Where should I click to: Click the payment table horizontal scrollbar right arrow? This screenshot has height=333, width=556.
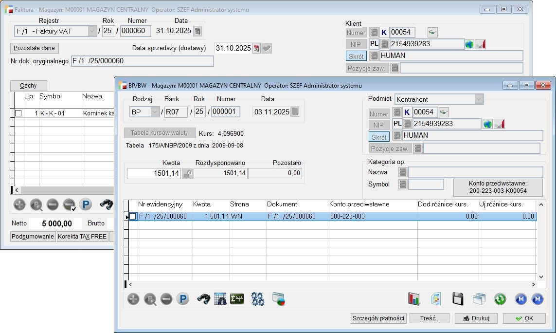[534, 284]
